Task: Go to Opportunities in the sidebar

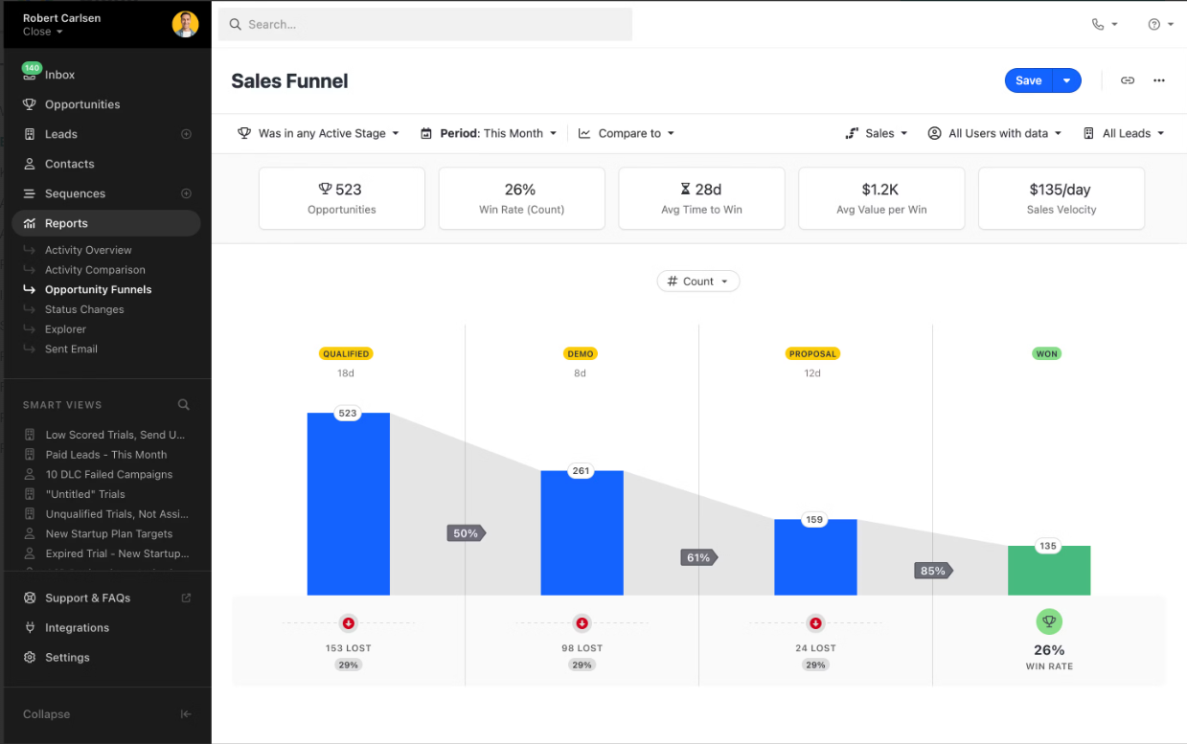Action: click(82, 104)
